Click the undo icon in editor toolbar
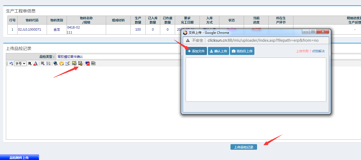 pos(11,63)
